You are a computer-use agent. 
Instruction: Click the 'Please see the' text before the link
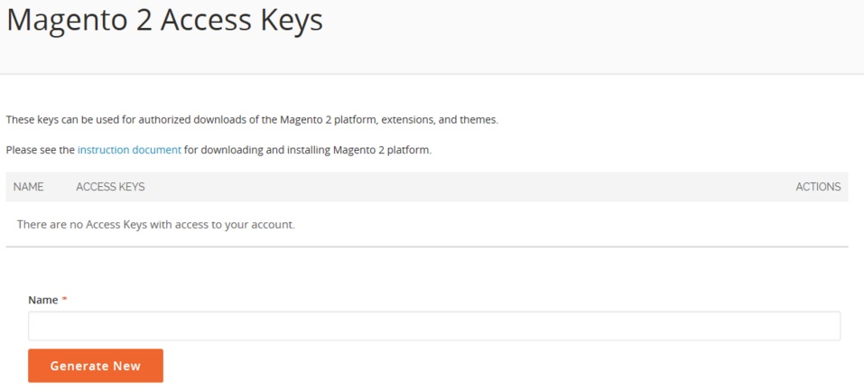pyautogui.click(x=41, y=150)
